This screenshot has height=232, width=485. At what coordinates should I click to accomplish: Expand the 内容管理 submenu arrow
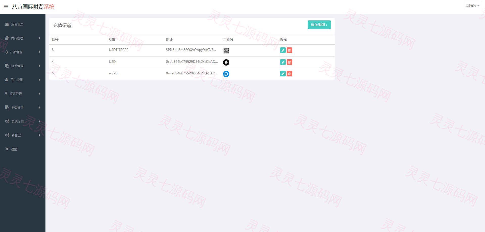[40, 38]
